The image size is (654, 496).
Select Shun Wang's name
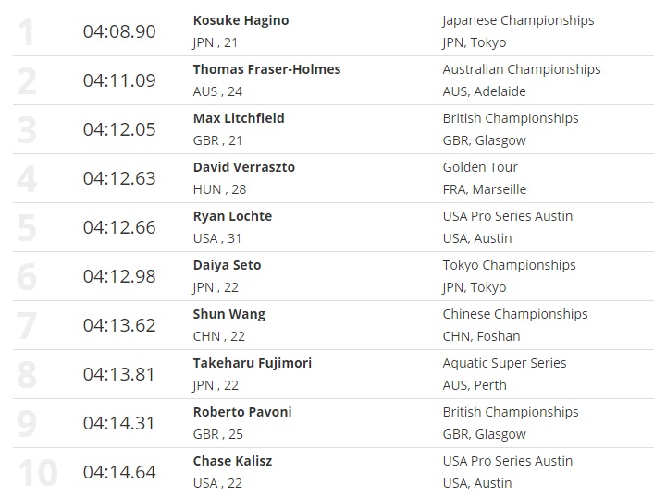(228, 314)
